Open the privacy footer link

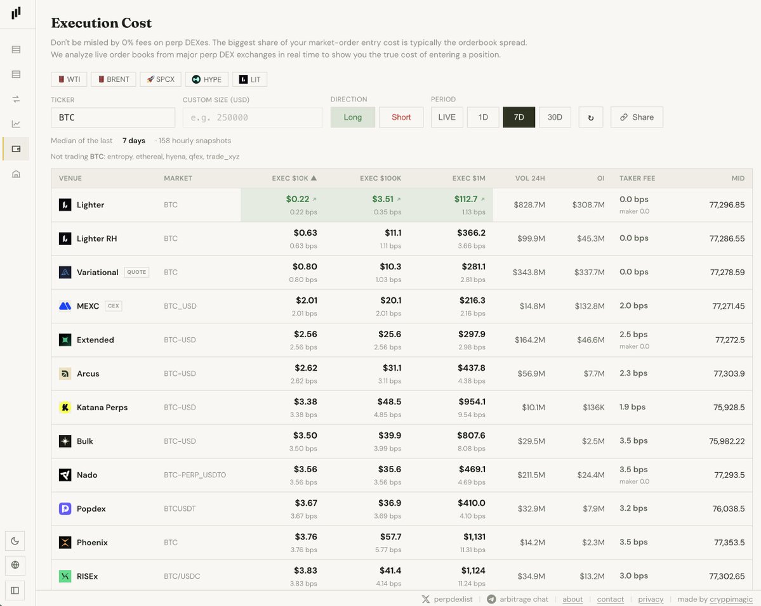(651, 599)
